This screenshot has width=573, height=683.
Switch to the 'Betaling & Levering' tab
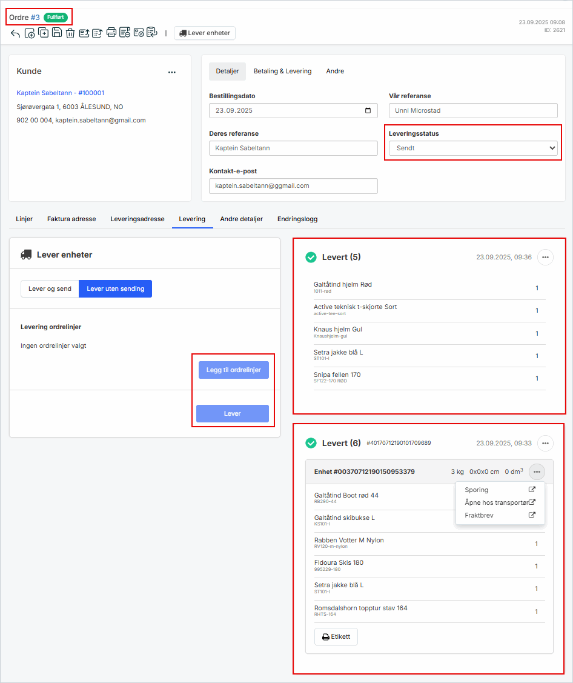282,72
